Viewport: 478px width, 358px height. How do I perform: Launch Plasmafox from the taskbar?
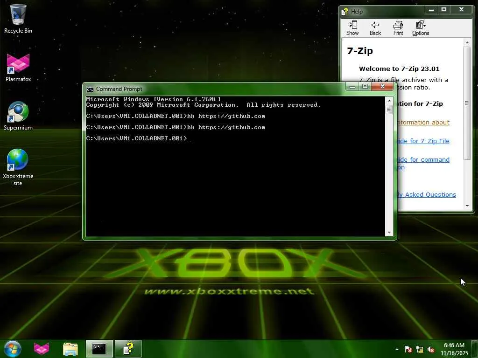tap(42, 349)
